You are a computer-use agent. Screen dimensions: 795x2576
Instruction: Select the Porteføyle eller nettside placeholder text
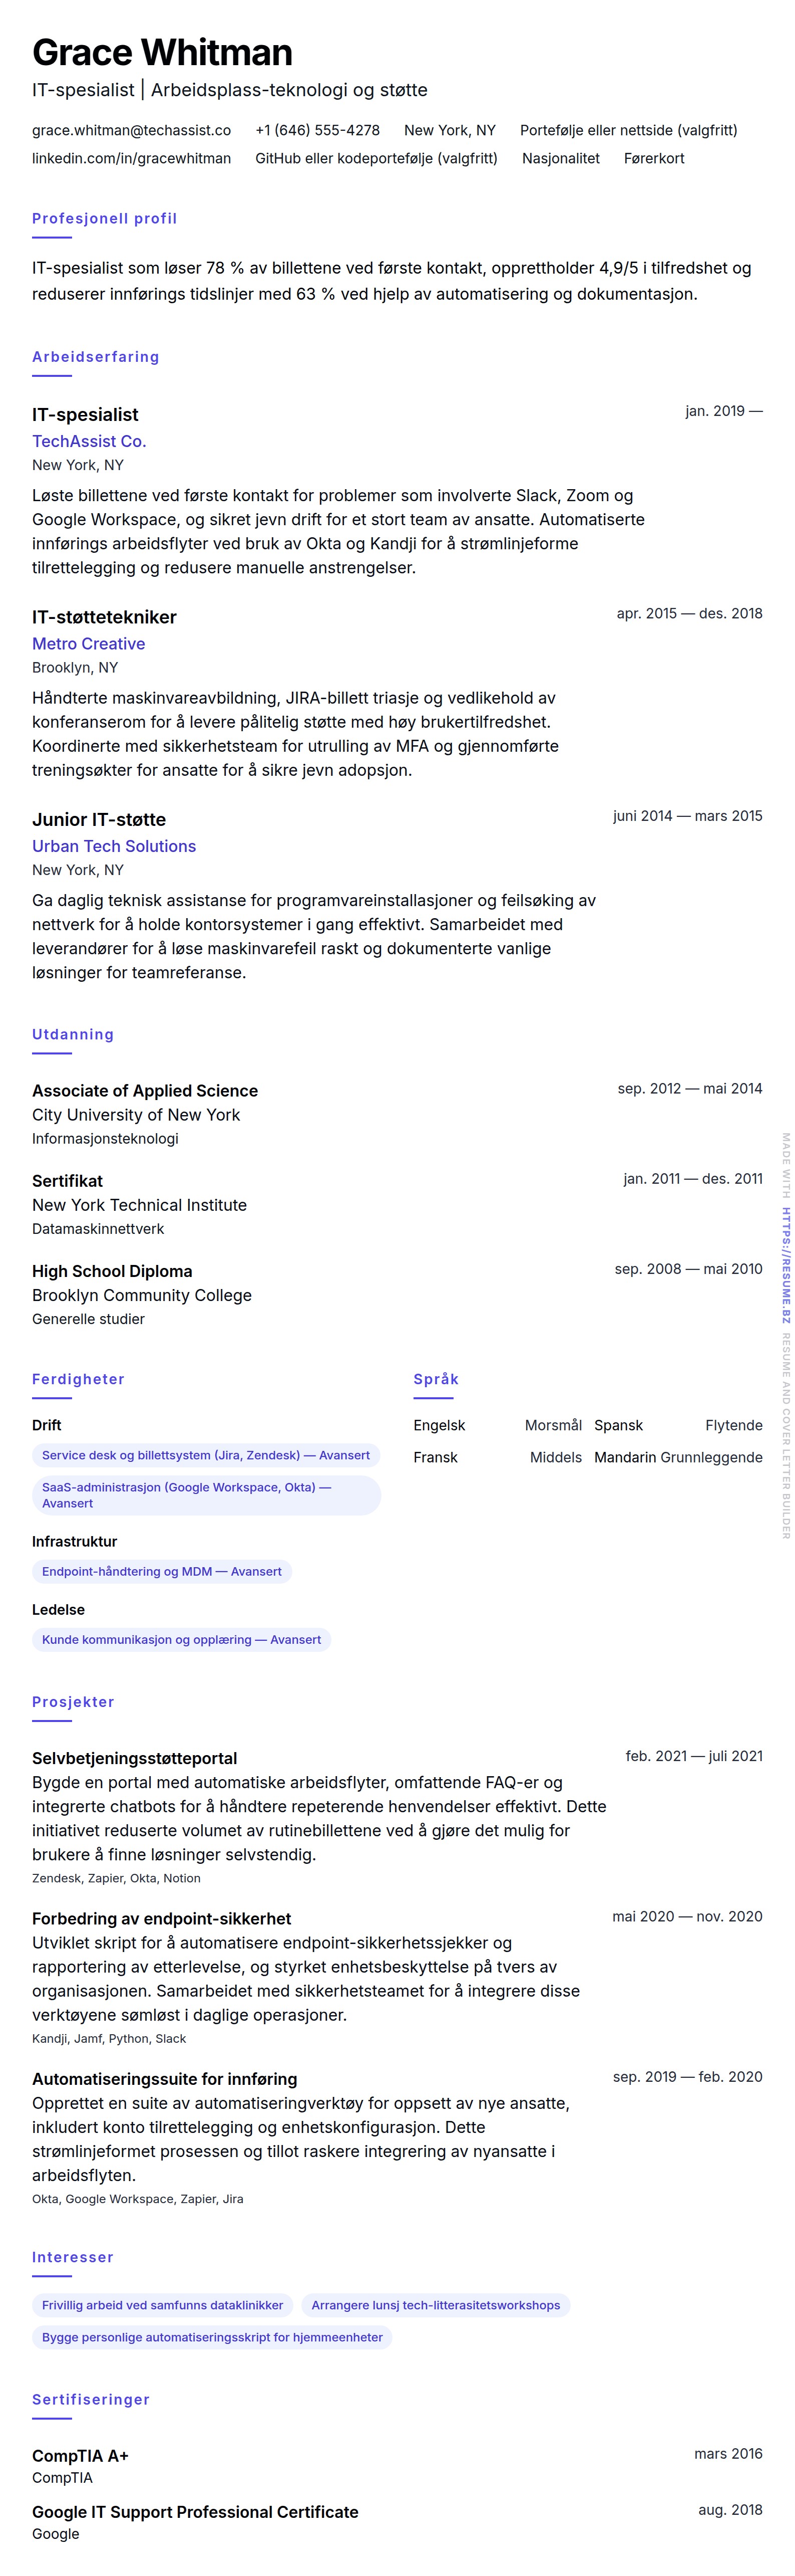628,130
